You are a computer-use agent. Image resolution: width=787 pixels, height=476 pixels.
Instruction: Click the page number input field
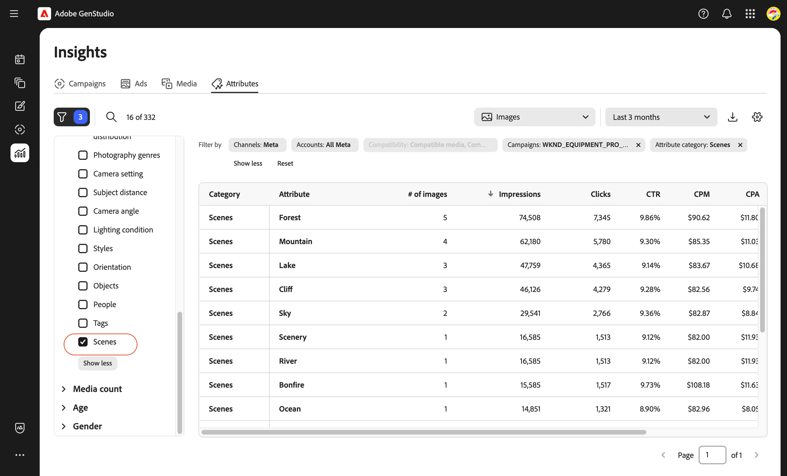712,455
